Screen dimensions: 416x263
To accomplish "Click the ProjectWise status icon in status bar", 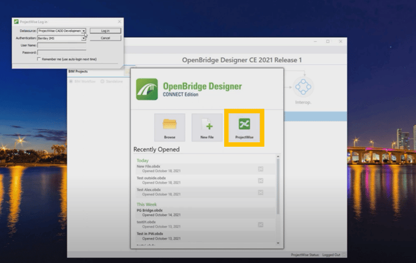I will tap(344, 255).
